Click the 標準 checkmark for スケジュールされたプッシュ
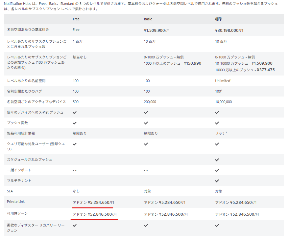 coord(217,160)
